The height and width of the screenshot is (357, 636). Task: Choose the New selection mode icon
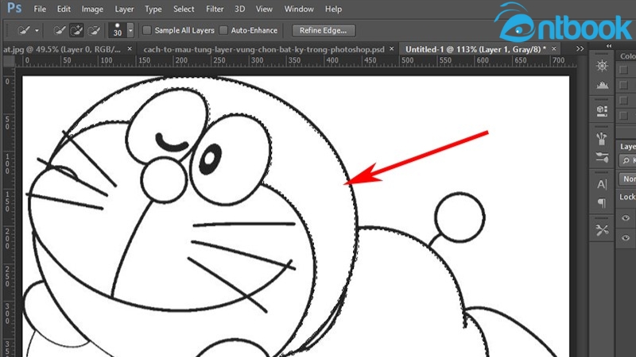point(59,30)
